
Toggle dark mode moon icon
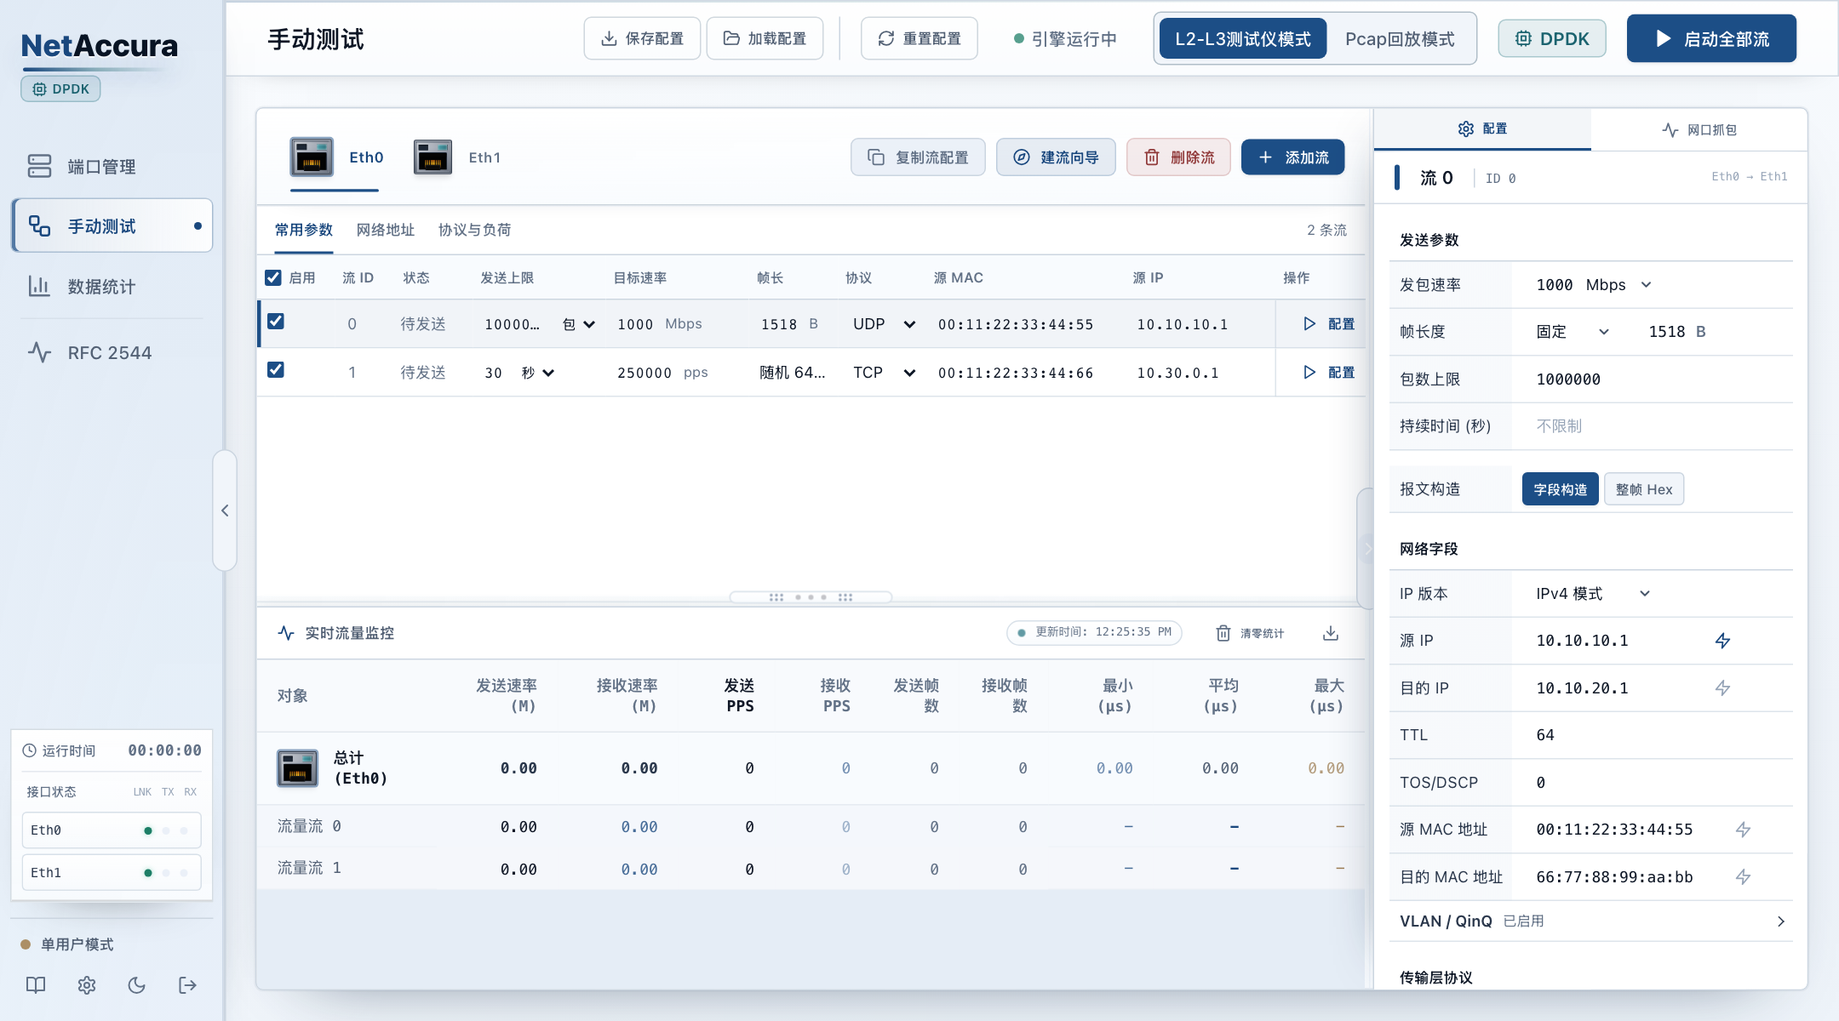coord(137,985)
